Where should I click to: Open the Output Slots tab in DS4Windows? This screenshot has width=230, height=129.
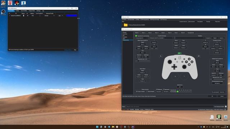tap(32, 11)
